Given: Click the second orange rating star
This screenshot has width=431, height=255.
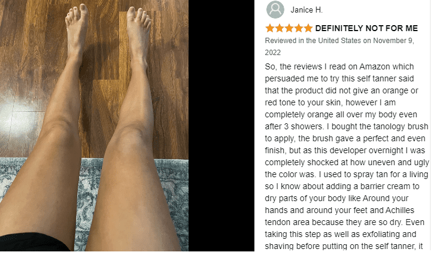Looking at the screenshot, I should tap(280, 28).
